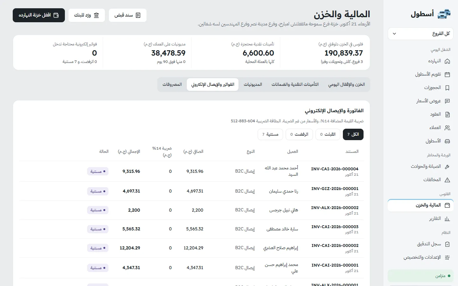Click the الحالة column header
458x286 pixels.
104,152
